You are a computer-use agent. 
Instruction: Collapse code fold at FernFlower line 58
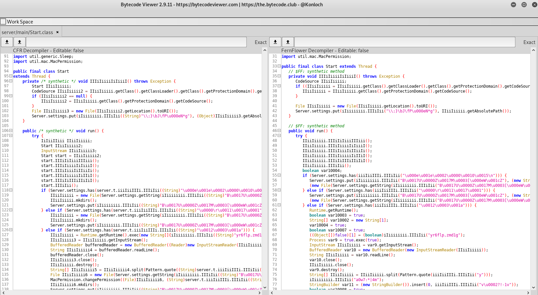point(279,190)
